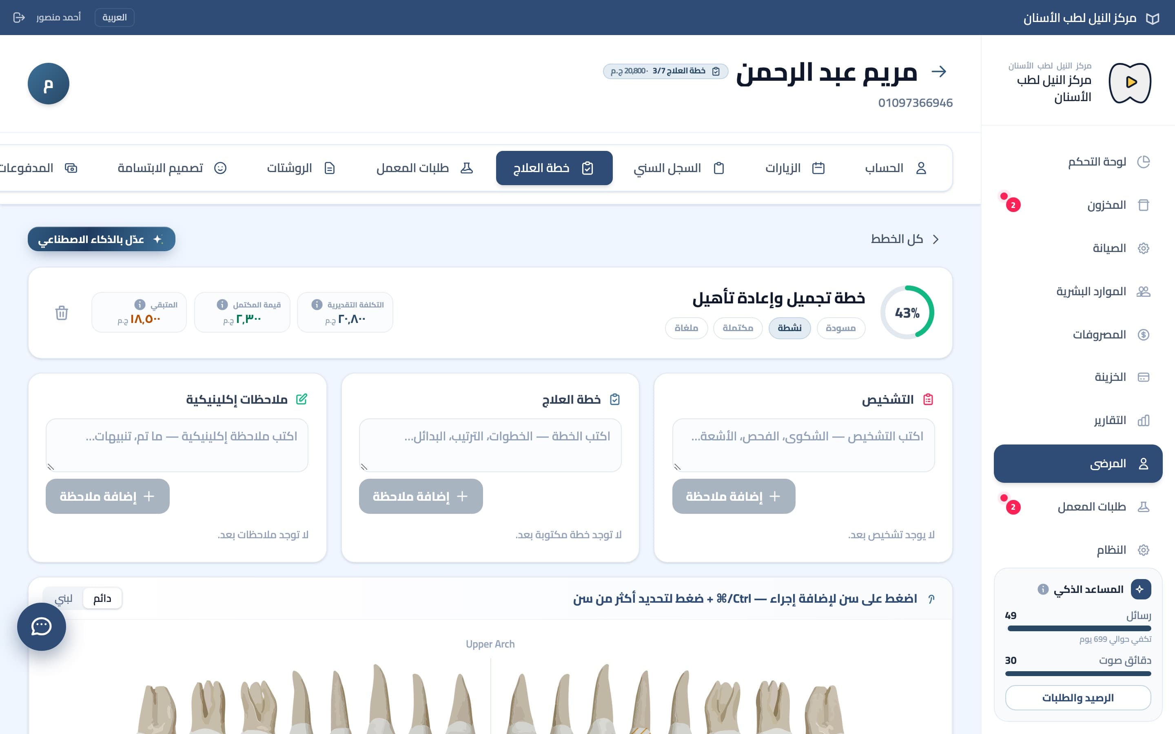Switch to السجل السني tab

pos(679,168)
